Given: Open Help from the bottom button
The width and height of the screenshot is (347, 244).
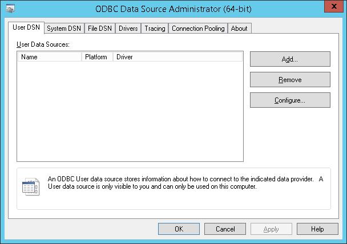Looking at the screenshot, I should click(x=317, y=229).
